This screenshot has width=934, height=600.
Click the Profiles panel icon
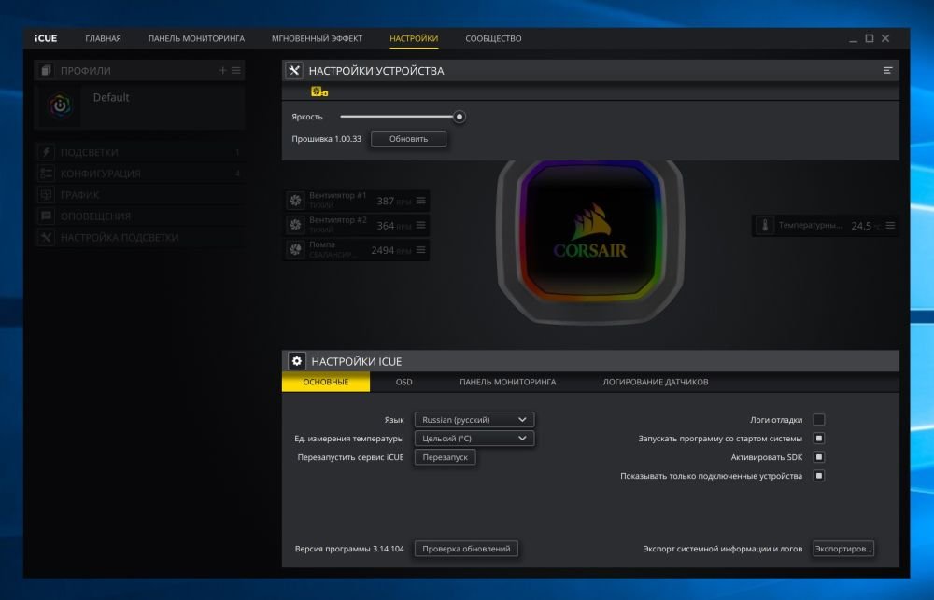click(46, 70)
